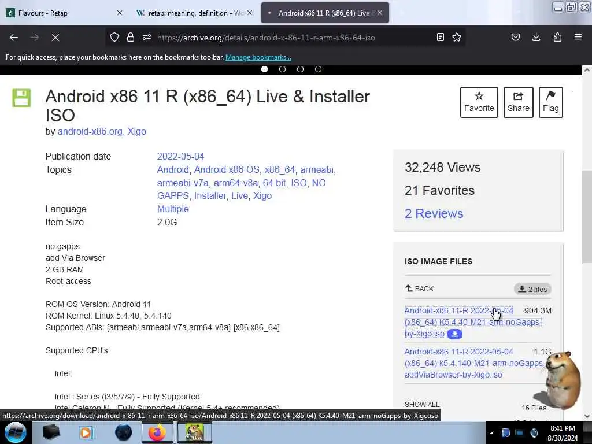Show hidden system tray icons
592x444 pixels.
pos(491,433)
